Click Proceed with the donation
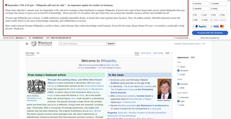231x119 pixels. point(210,33)
